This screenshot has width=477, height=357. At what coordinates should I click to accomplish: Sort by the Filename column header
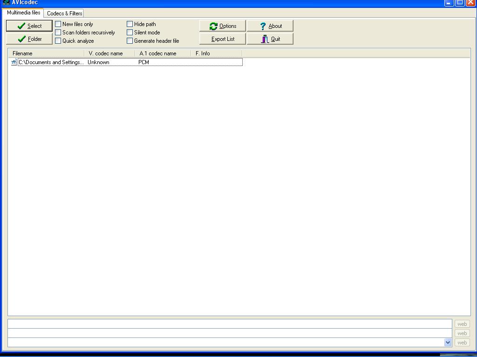coord(46,53)
